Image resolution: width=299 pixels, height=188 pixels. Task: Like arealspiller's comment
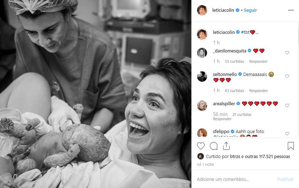click(x=287, y=106)
